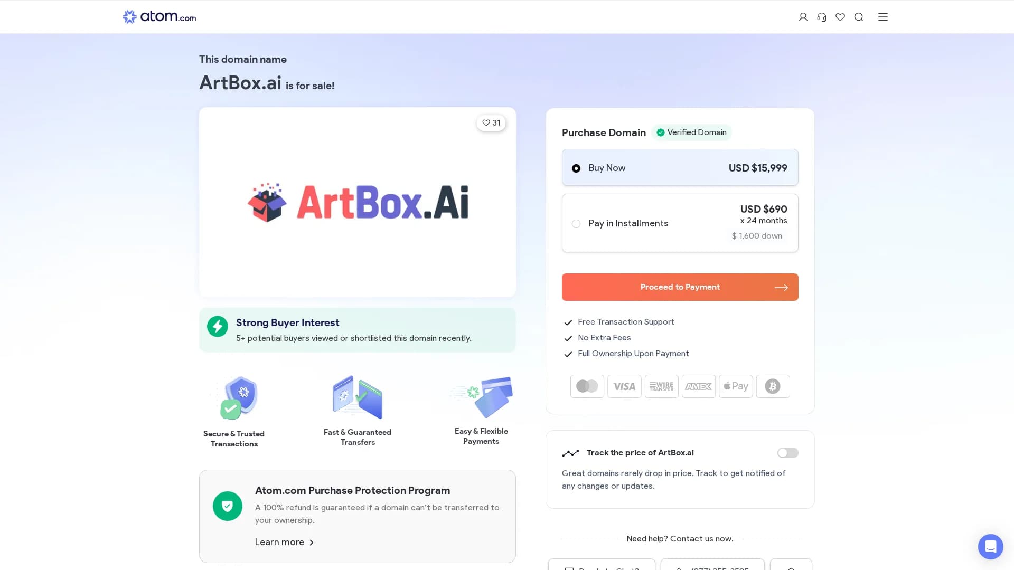Click the Verified Domain badge

[691, 132]
